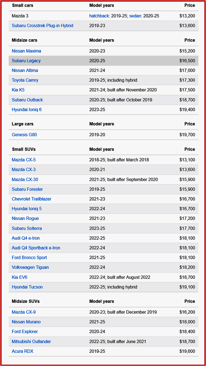Open the Mazda CX-5 link
Viewport: 206px width, 366px height.
[x=24, y=160]
